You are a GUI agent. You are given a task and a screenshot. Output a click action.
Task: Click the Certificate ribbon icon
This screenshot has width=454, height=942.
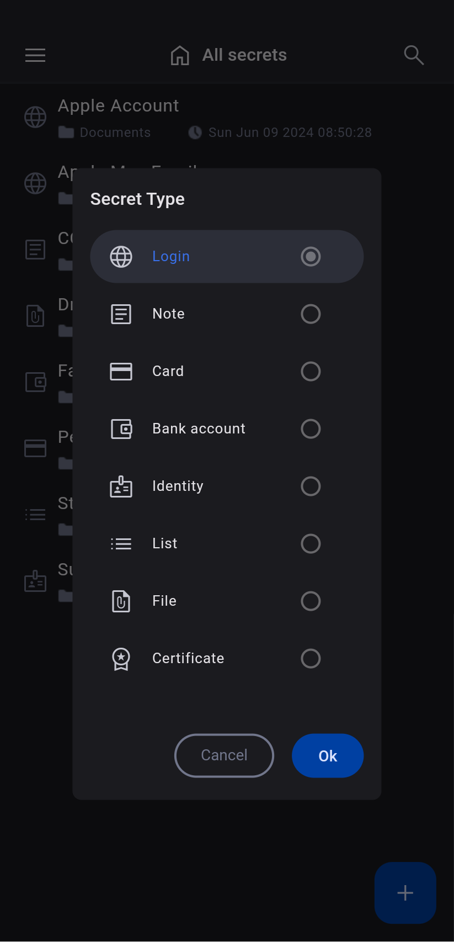click(x=121, y=659)
